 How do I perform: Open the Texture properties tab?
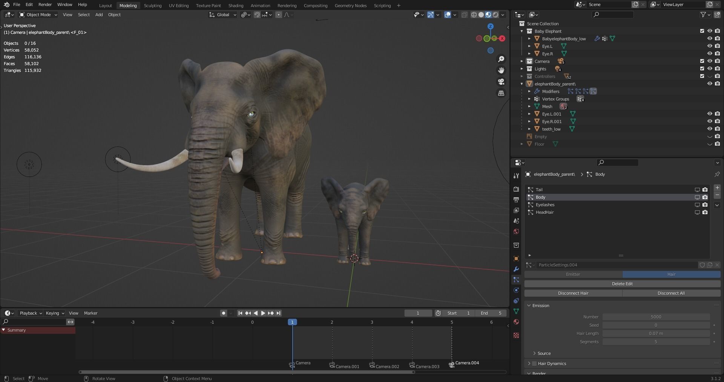(516, 335)
